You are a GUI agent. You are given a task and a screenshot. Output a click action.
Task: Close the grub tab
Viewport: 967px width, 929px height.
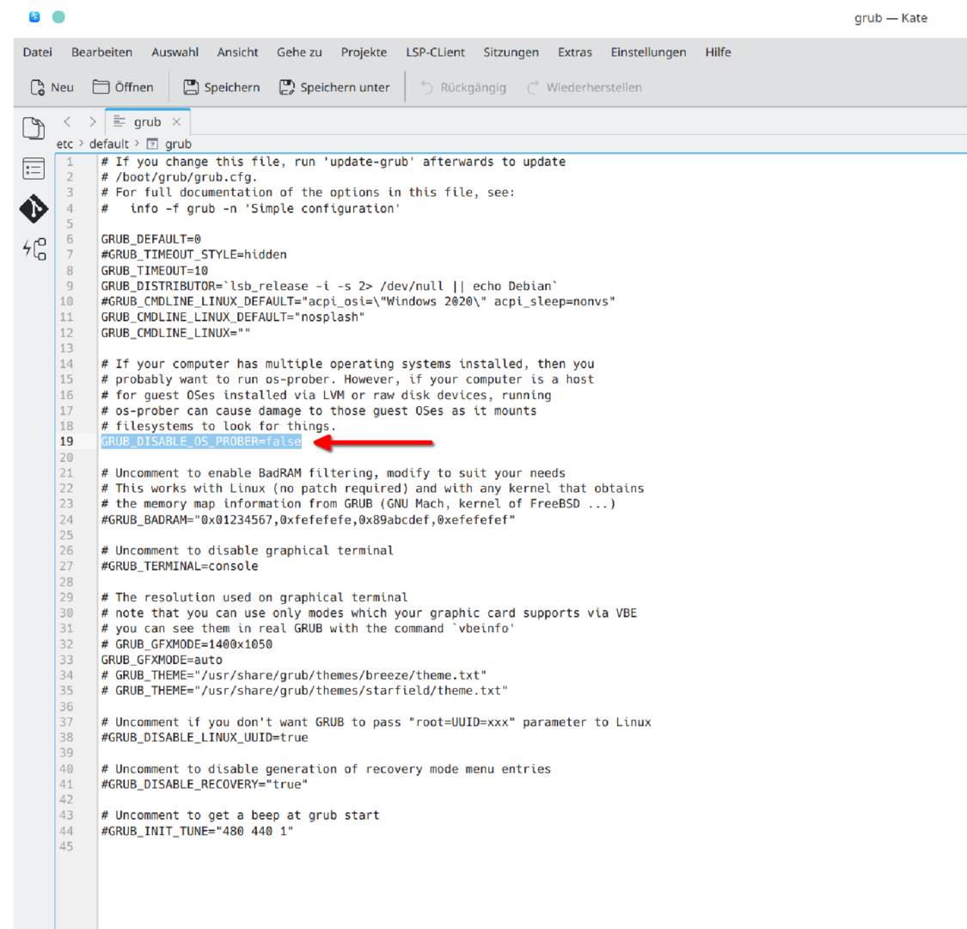click(176, 121)
